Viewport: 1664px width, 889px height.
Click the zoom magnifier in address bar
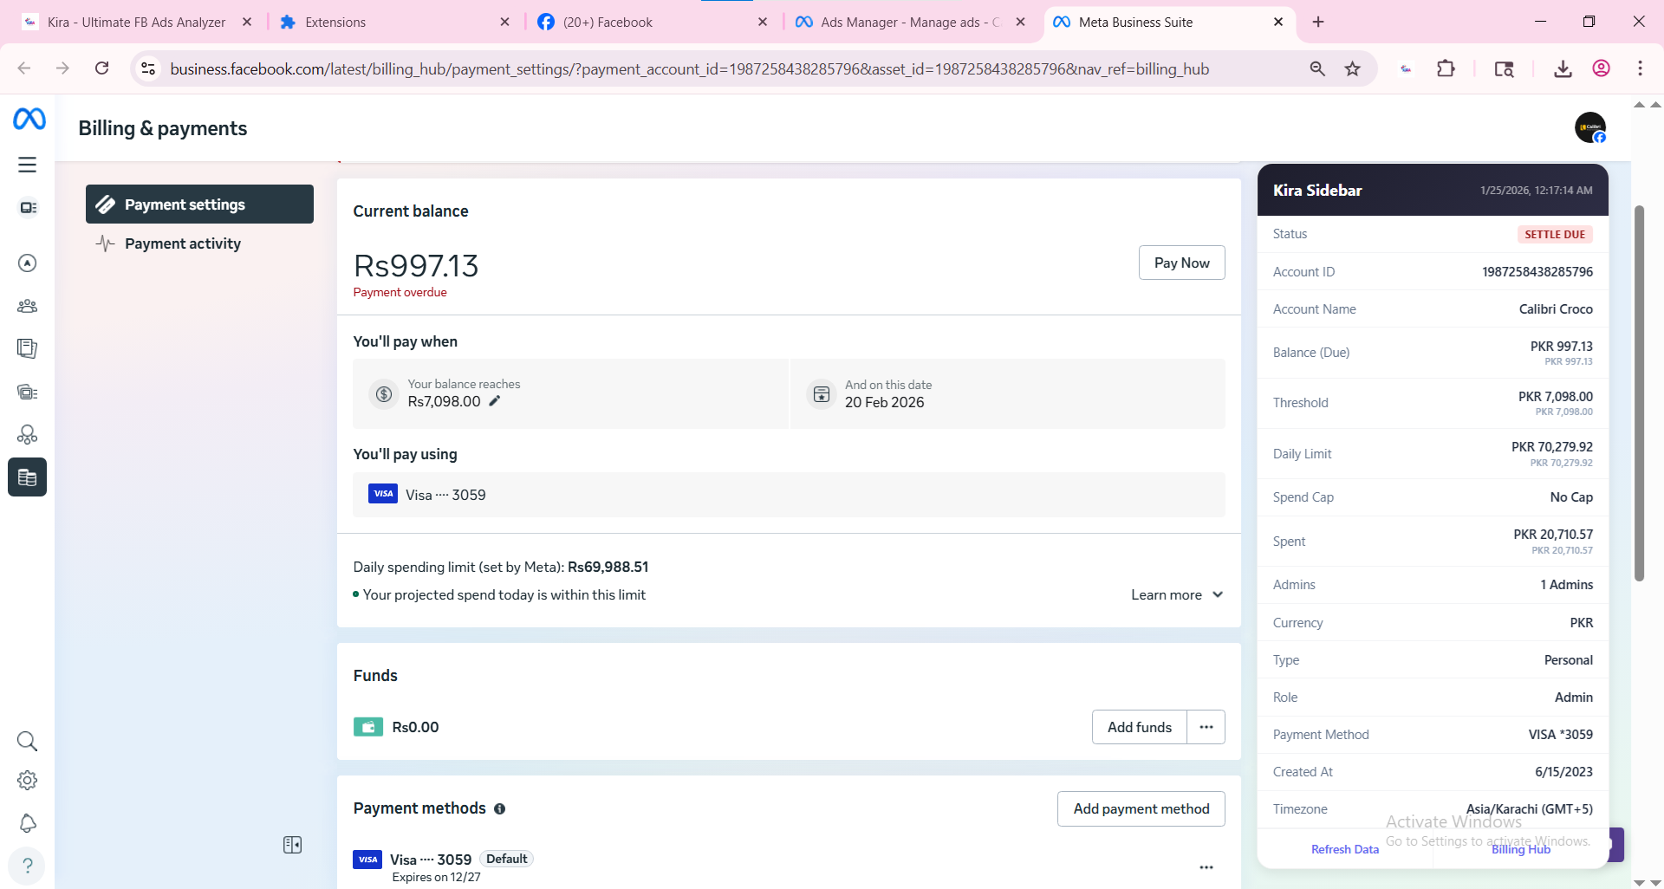tap(1317, 68)
